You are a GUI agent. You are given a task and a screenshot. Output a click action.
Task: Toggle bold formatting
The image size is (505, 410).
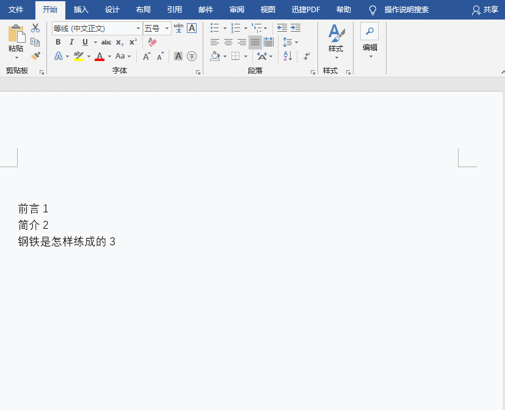58,42
